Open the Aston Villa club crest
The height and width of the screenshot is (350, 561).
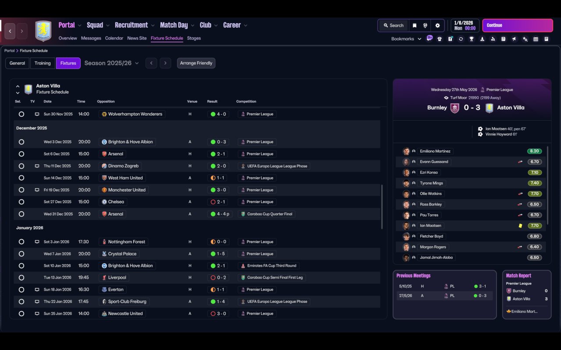[43, 31]
